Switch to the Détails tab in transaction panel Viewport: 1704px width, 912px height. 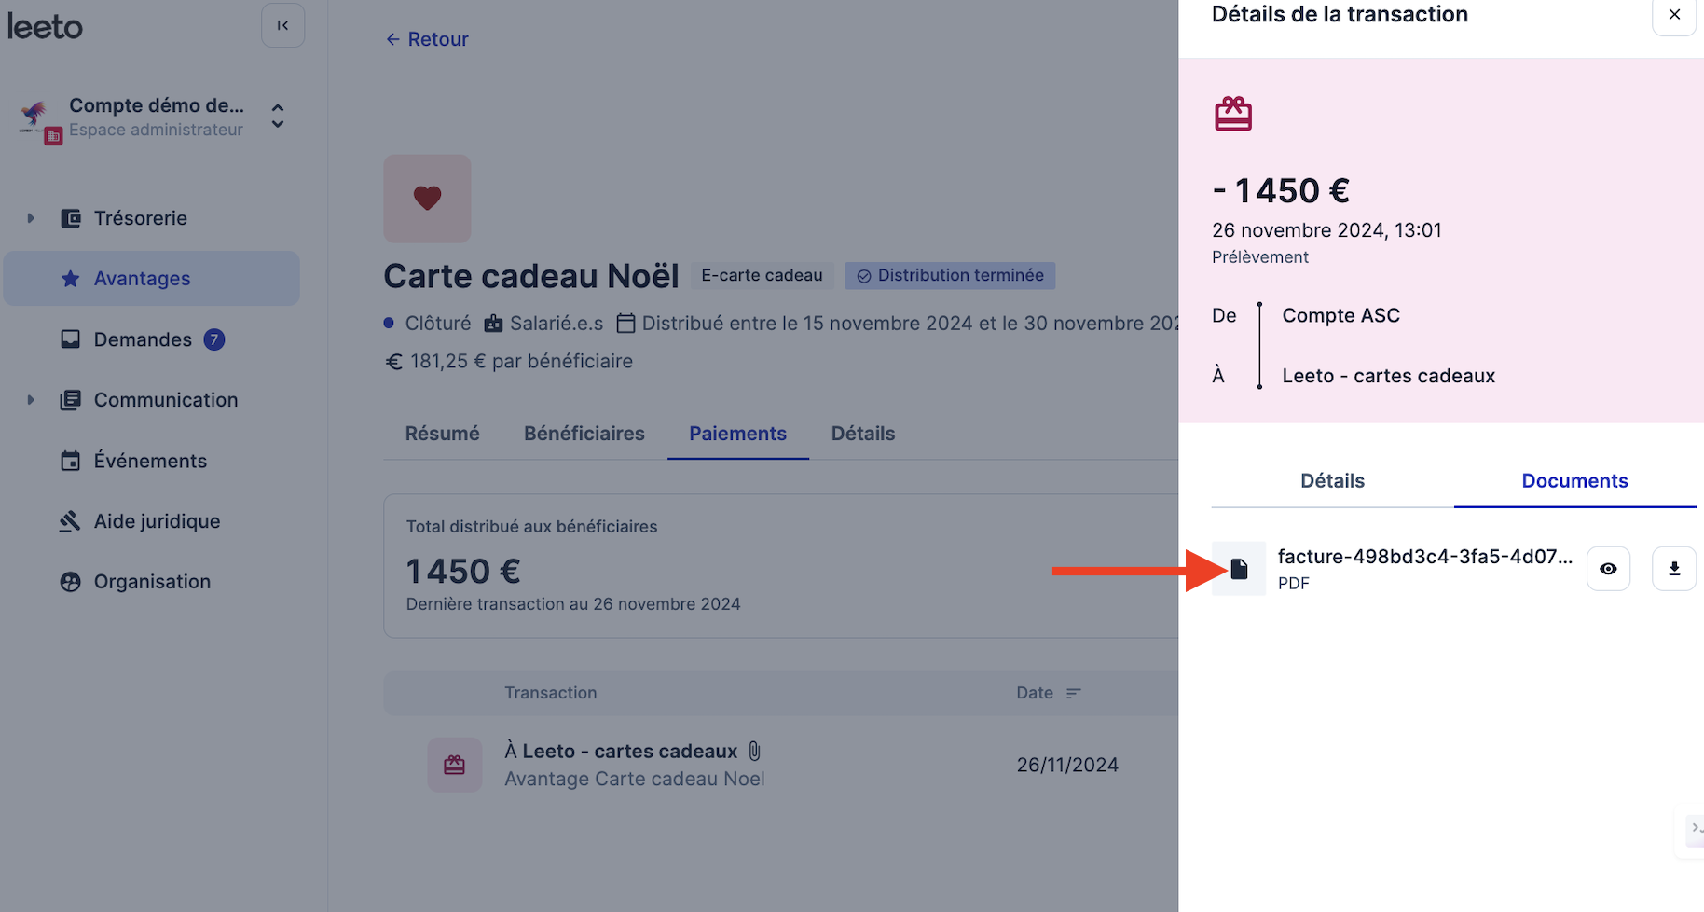[x=1332, y=481]
